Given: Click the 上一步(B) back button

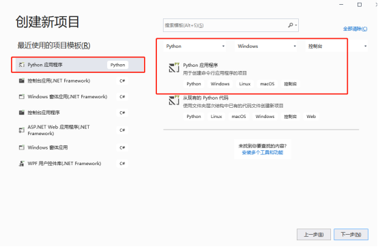Looking at the screenshot, I should 314,235.
